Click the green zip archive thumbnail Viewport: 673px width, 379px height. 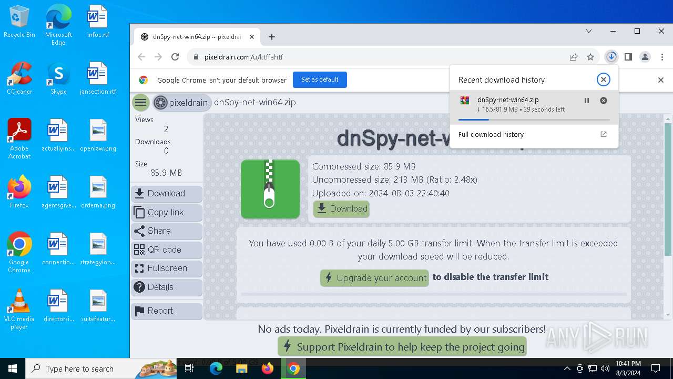click(x=270, y=189)
